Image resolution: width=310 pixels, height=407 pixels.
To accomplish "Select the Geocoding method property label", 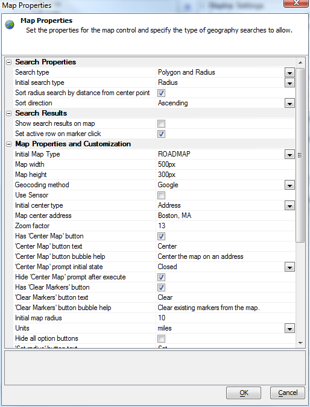I will point(42,185).
